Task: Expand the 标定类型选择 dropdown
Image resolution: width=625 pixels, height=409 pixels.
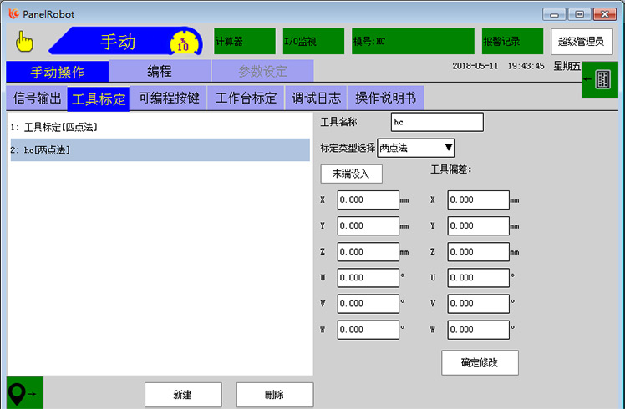Action: point(416,148)
